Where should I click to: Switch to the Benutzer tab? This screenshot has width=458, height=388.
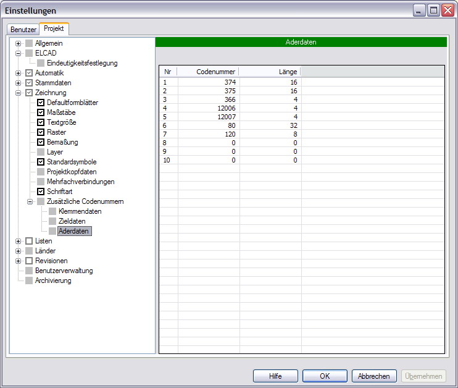(23, 29)
